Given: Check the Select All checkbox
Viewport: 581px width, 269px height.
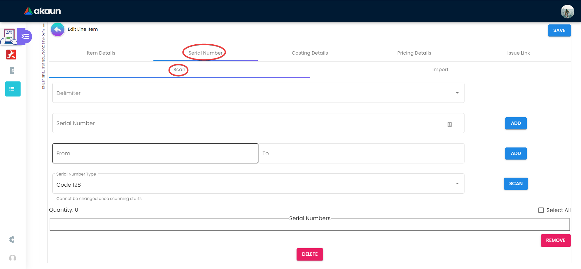Looking at the screenshot, I should 541,210.
